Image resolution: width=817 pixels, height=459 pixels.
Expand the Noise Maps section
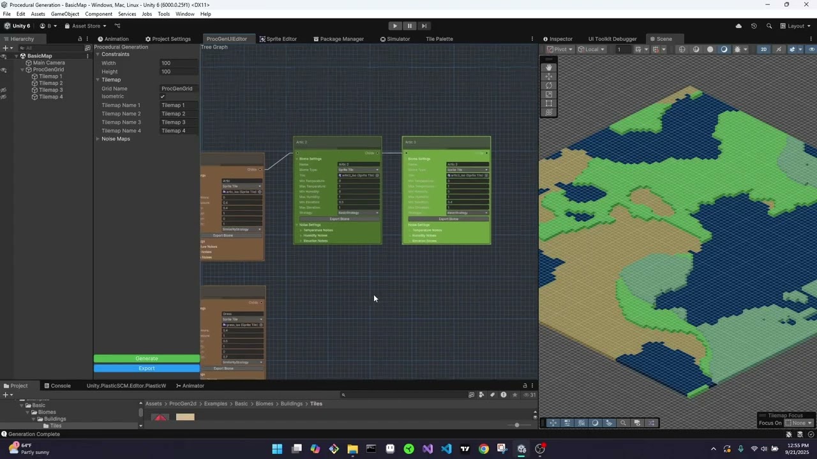click(x=98, y=139)
